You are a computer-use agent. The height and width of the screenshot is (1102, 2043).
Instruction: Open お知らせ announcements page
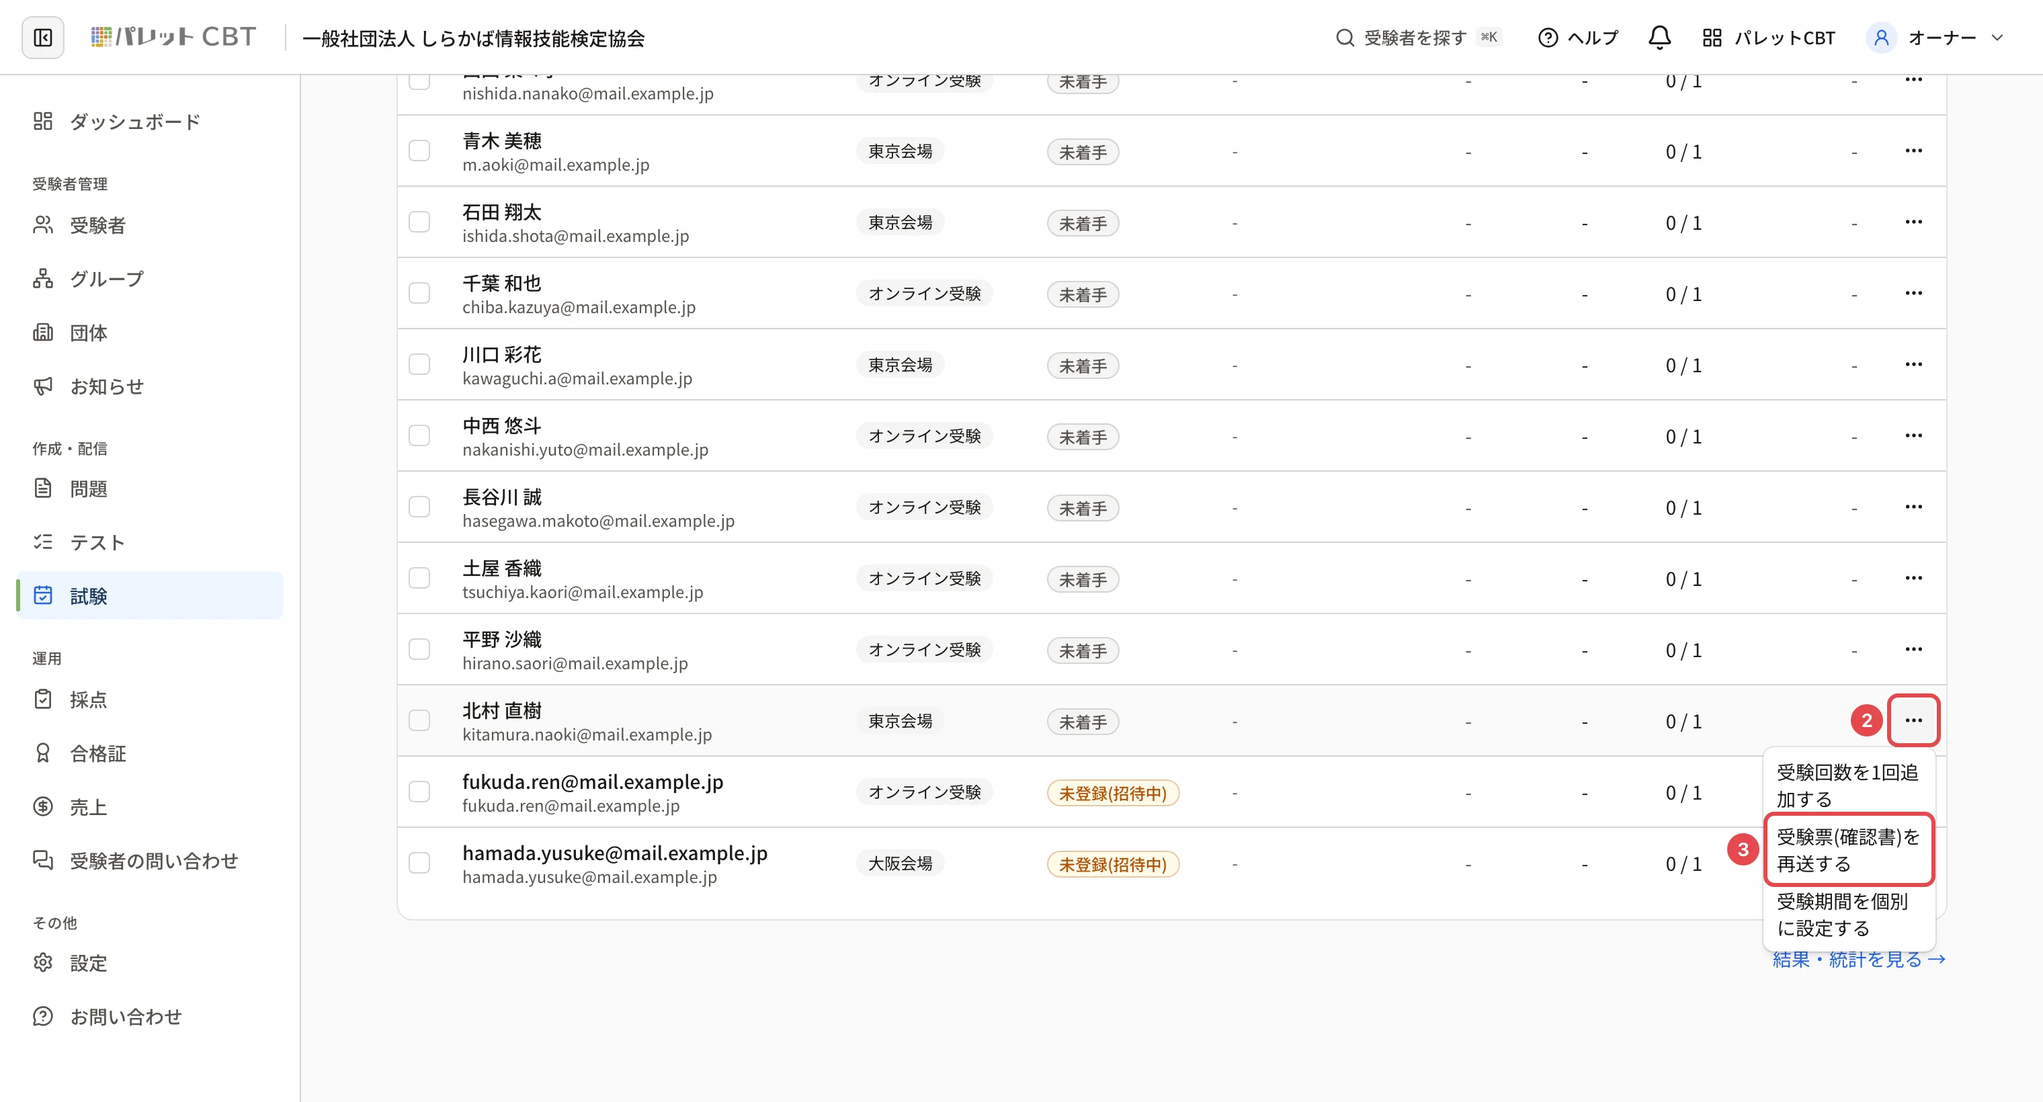(149, 387)
